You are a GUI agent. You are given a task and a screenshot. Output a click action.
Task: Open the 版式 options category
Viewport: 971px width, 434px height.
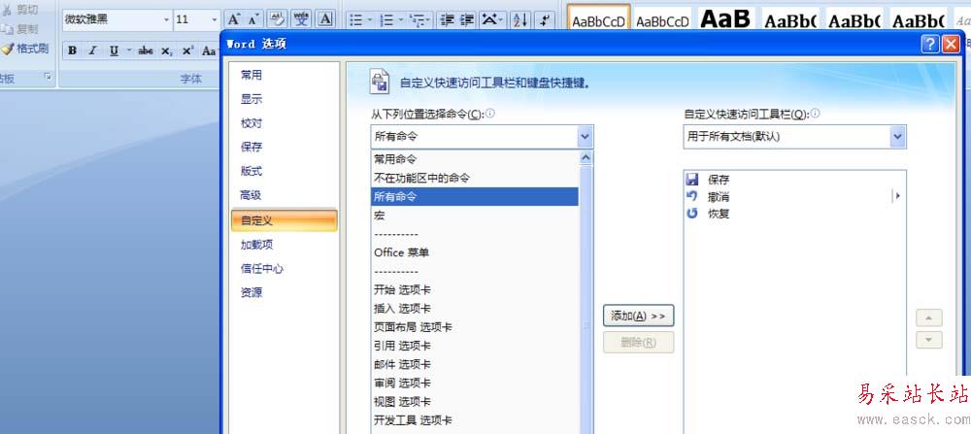(x=251, y=172)
